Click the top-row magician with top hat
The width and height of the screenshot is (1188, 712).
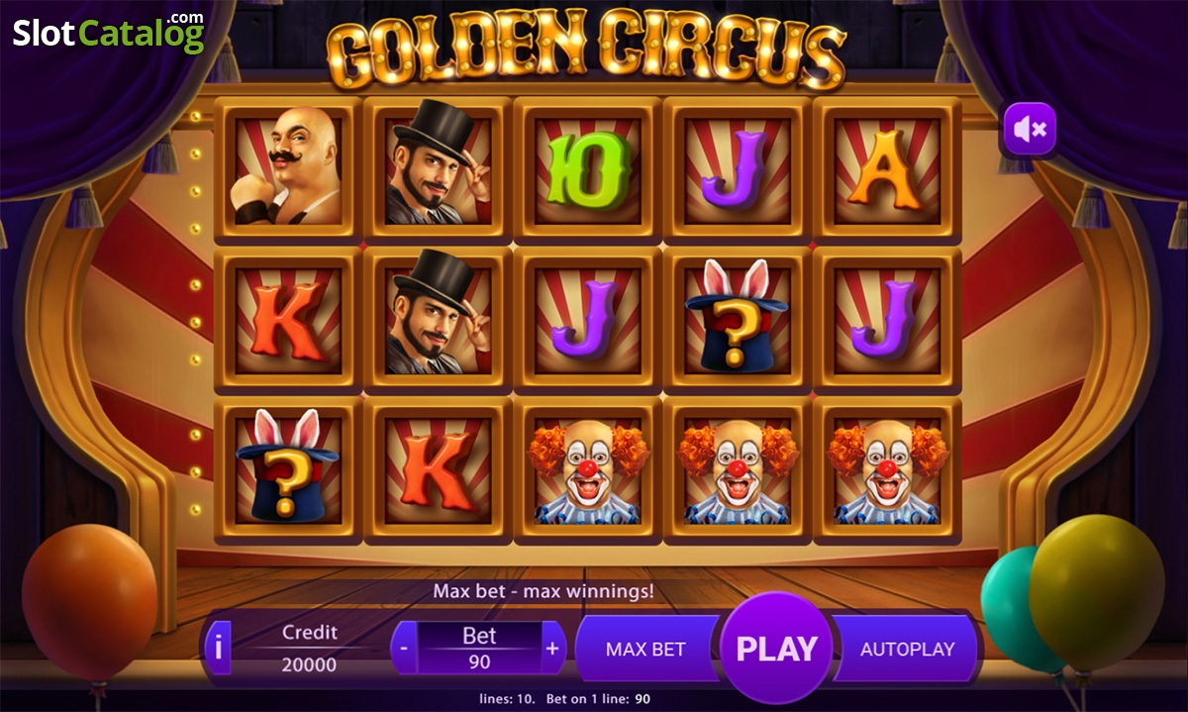click(x=438, y=169)
